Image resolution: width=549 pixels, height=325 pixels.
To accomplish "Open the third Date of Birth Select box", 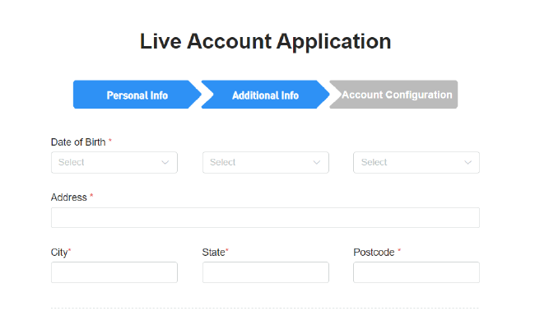I will [x=416, y=162].
